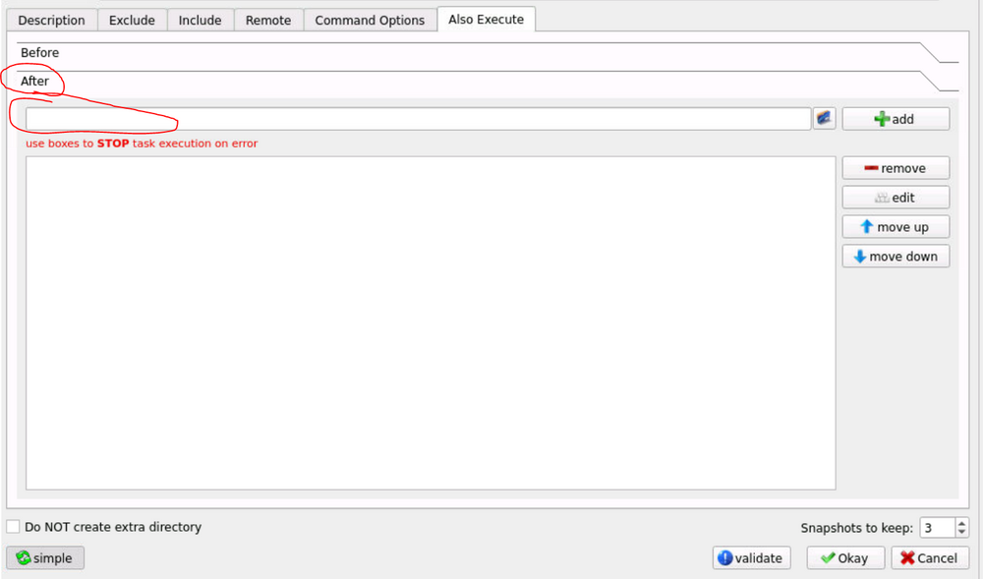Image resolution: width=983 pixels, height=579 pixels.
Task: Click inside the empty commands list
Action: click(431, 322)
